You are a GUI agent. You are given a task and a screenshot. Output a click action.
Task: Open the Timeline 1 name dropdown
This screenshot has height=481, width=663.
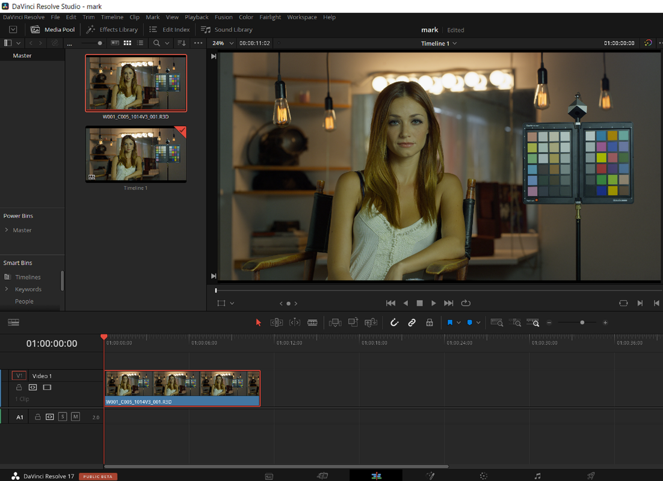(439, 43)
